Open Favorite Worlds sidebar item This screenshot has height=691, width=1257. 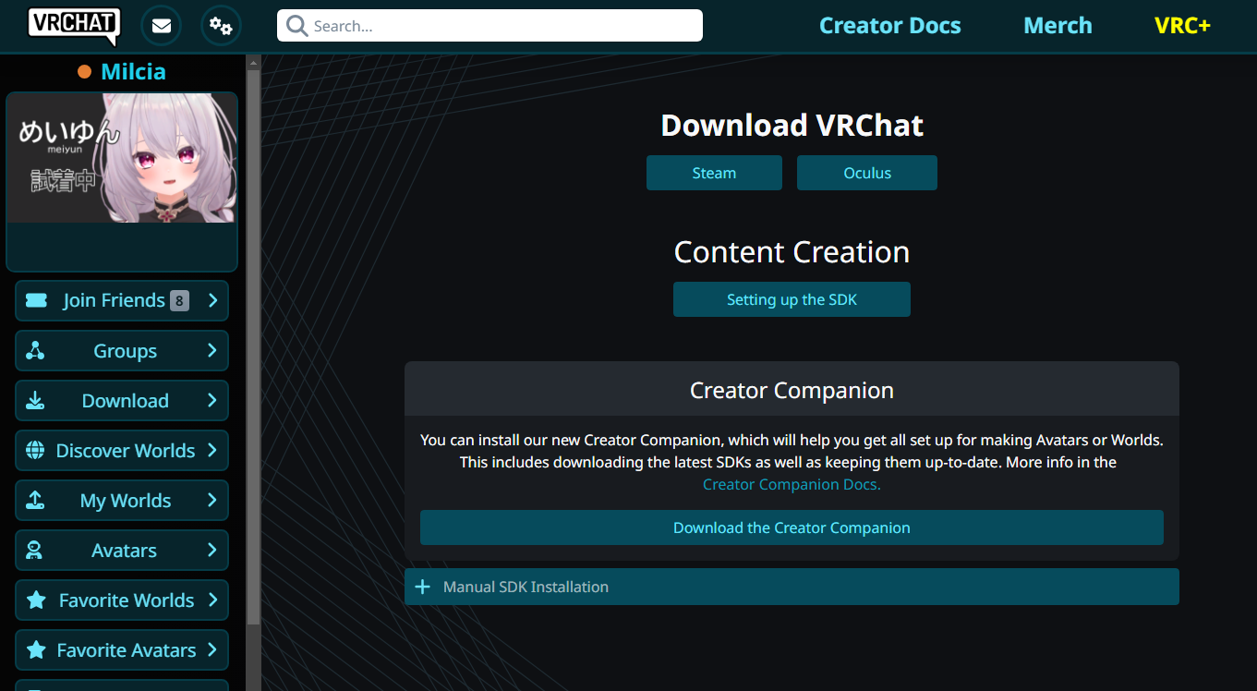point(122,600)
